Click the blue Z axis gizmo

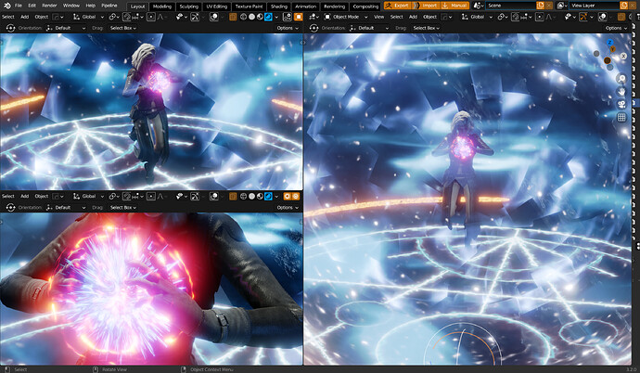pyautogui.click(x=609, y=42)
